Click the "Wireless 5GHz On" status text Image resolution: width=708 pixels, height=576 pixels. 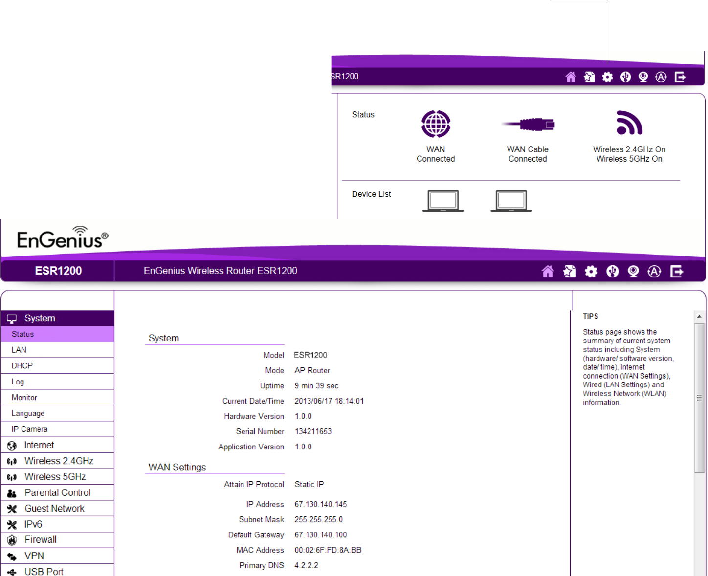629,159
